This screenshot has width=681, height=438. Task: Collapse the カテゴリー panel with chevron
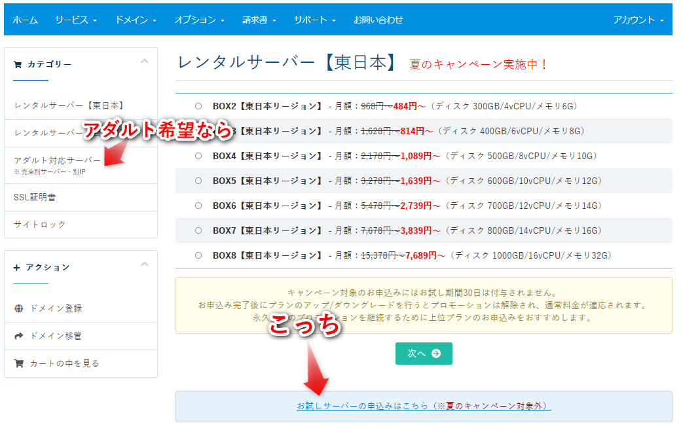coord(145,62)
